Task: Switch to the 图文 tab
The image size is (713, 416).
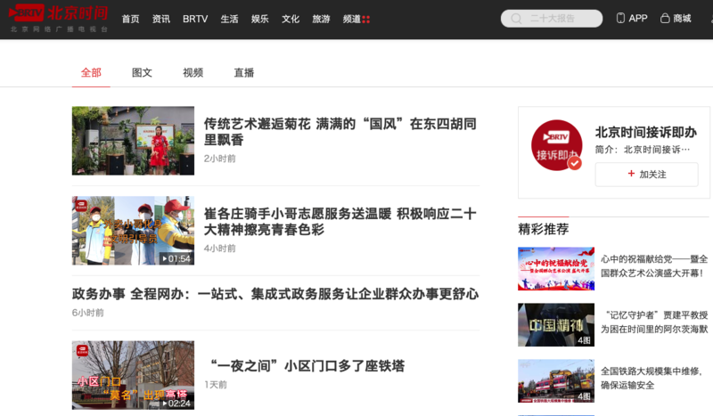Action: 142,73
